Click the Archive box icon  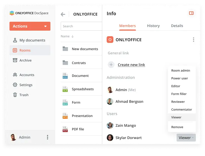pyautogui.click(x=15, y=60)
